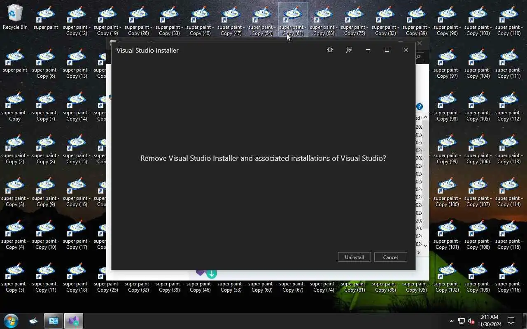Select 'super paint - Copy (99)' shortcut
Image resolution: width=527 pixels, height=329 pixels.
coord(447,149)
